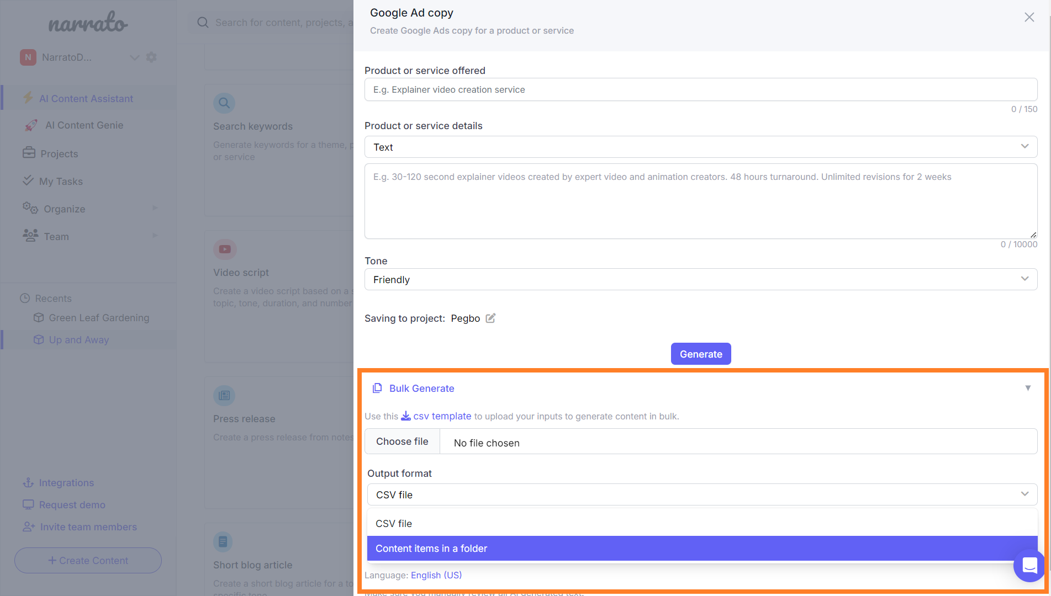Screen dimensions: 1051x596
Task: Select the CSV file option in list
Action: (x=702, y=523)
